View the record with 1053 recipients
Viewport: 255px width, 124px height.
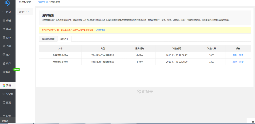click(241, 55)
